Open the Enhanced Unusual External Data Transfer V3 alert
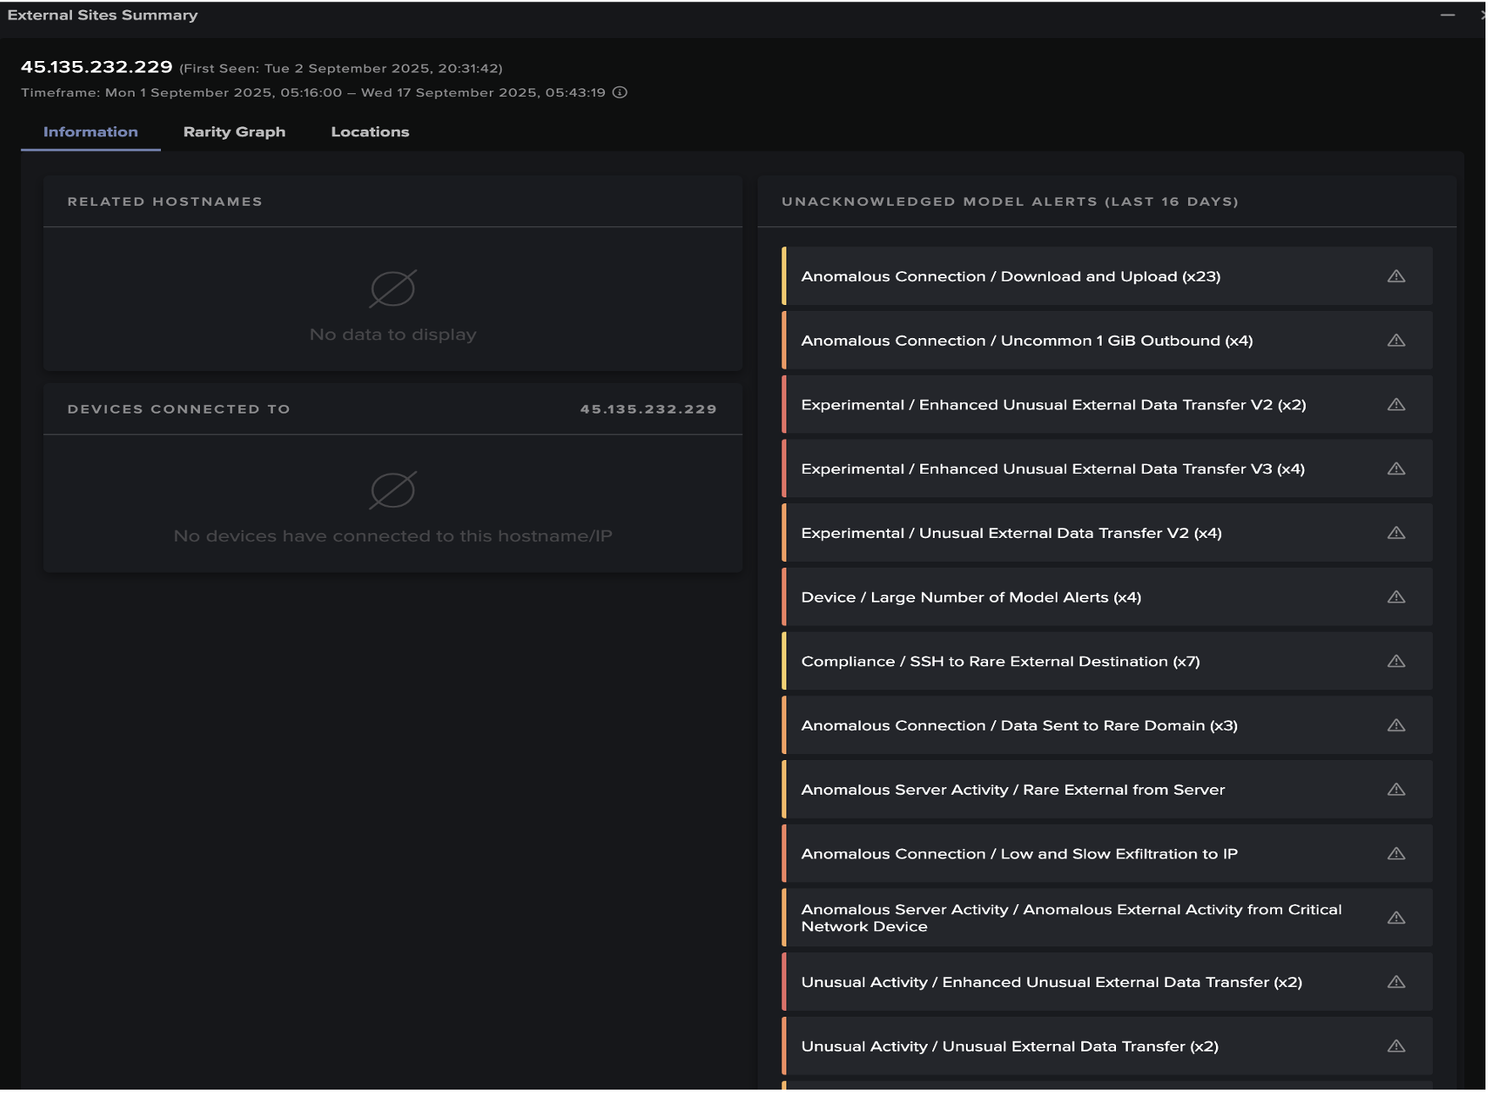The image size is (1488, 1093). (1053, 468)
